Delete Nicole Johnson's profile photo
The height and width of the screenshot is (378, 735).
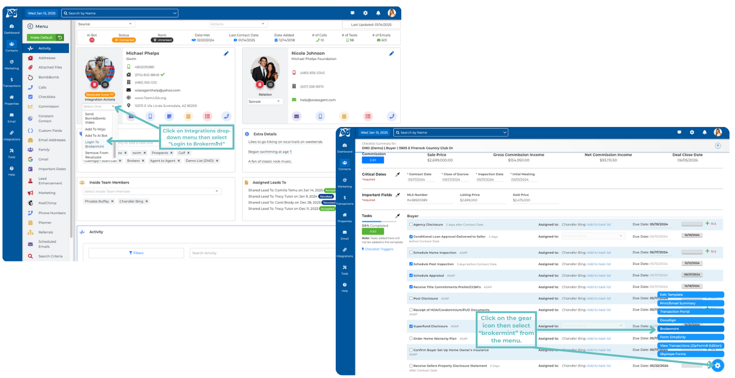click(260, 85)
